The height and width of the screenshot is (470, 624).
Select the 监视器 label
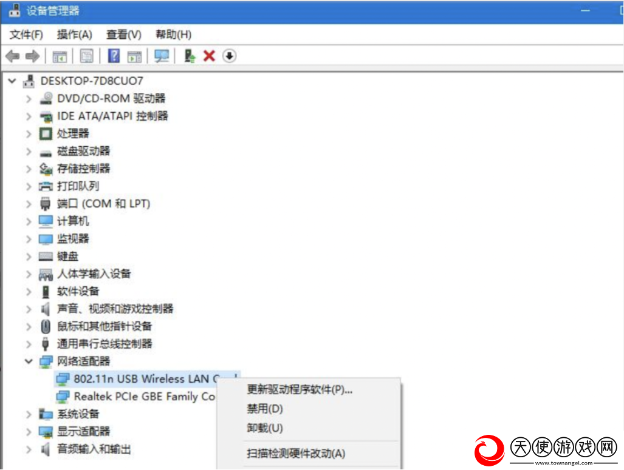(x=73, y=239)
